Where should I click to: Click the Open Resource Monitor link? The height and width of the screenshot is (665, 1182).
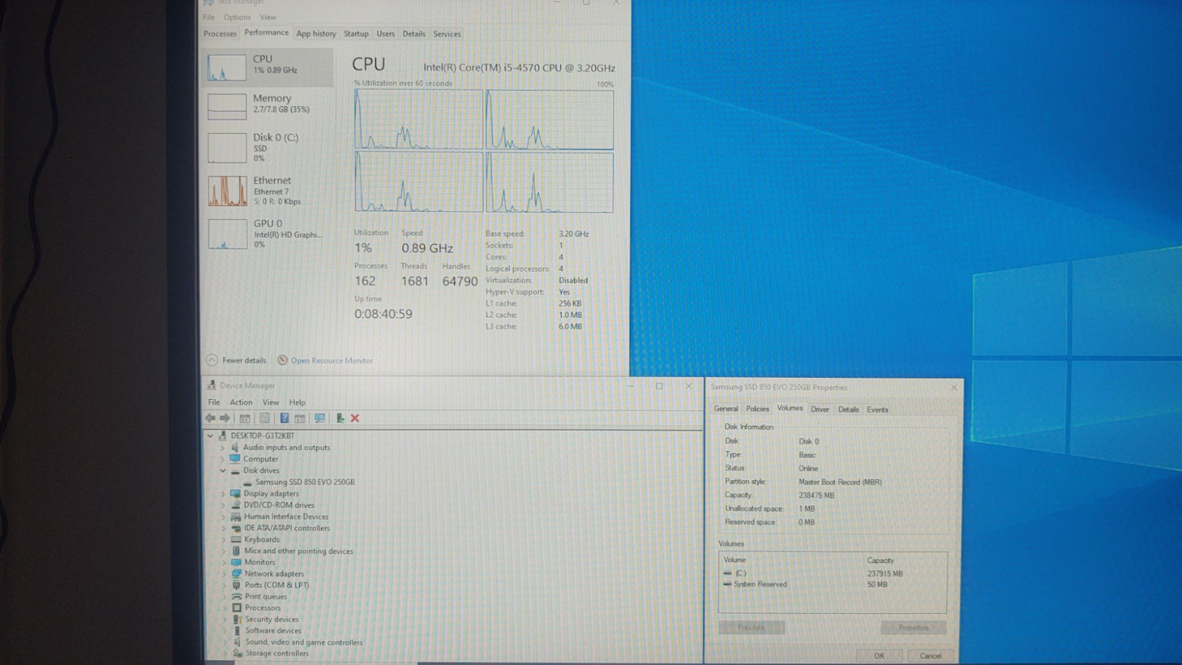point(331,360)
